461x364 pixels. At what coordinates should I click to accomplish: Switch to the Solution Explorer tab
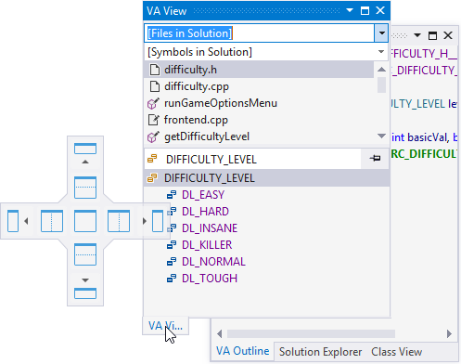(x=320, y=352)
